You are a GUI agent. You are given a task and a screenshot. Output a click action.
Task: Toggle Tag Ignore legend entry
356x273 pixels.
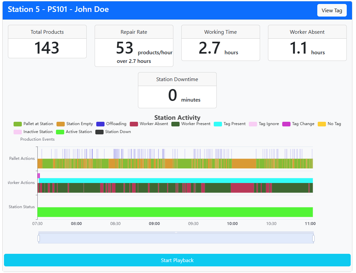click(264, 124)
